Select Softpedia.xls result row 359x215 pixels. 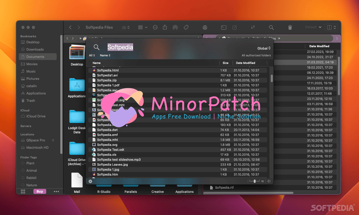tap(178, 155)
